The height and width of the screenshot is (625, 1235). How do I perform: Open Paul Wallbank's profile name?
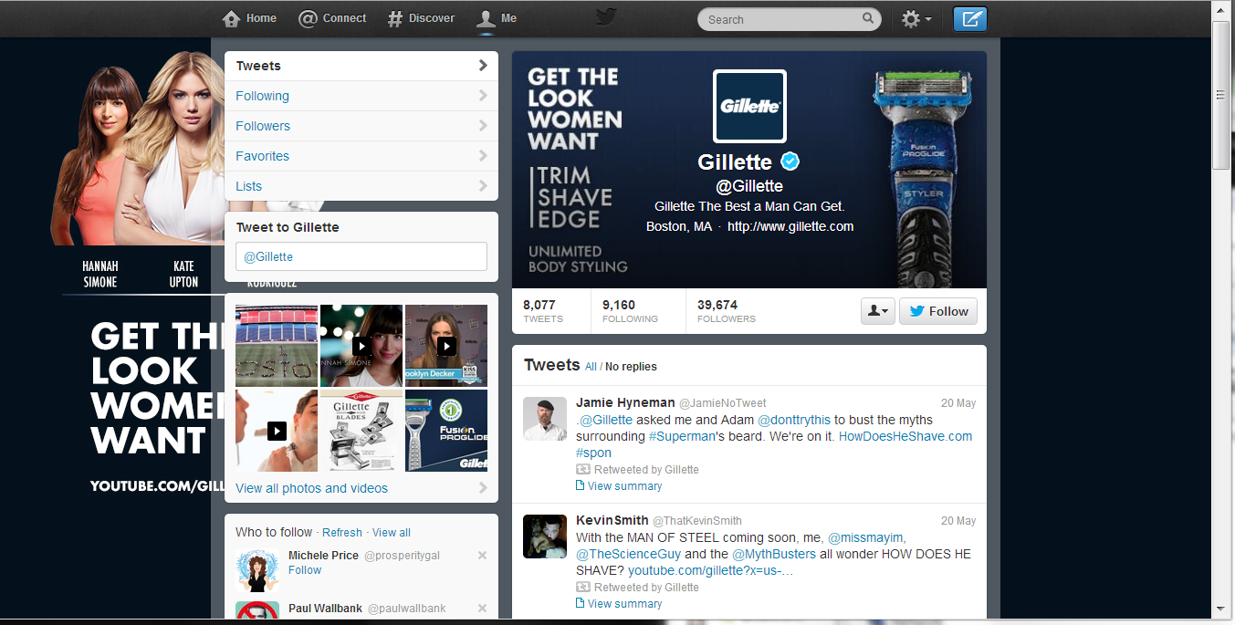[325, 609]
